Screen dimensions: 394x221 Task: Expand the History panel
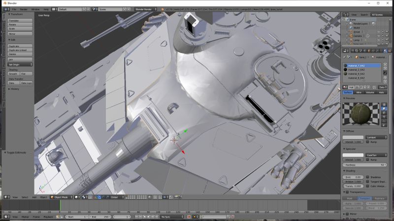[14, 89]
